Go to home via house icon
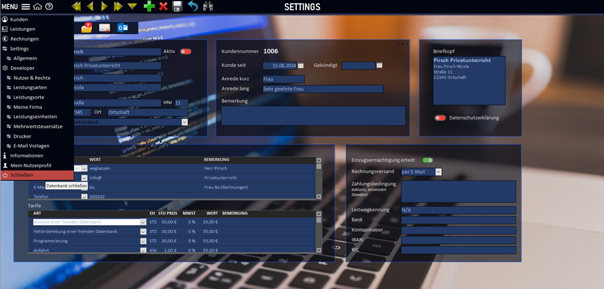 (38, 7)
